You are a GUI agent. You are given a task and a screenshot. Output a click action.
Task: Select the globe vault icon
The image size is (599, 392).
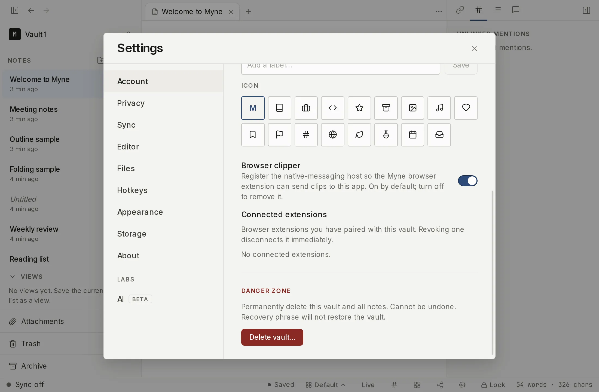pyautogui.click(x=333, y=135)
